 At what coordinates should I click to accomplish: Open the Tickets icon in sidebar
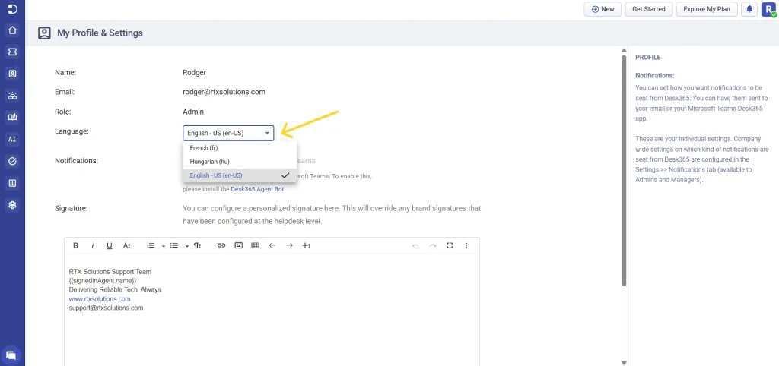point(12,52)
